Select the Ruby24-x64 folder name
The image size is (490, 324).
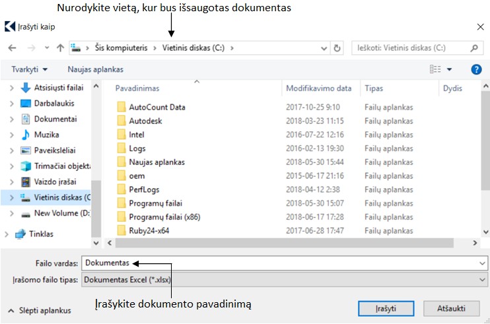point(149,231)
